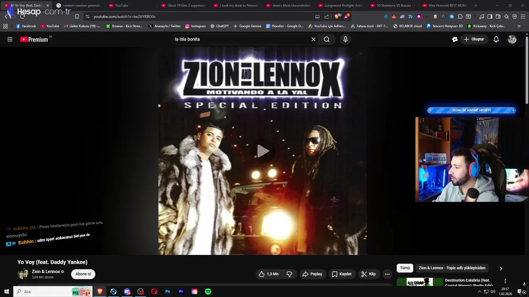Open options for Destination Calabria suggestion
The height and width of the screenshot is (297, 529).
point(505,281)
